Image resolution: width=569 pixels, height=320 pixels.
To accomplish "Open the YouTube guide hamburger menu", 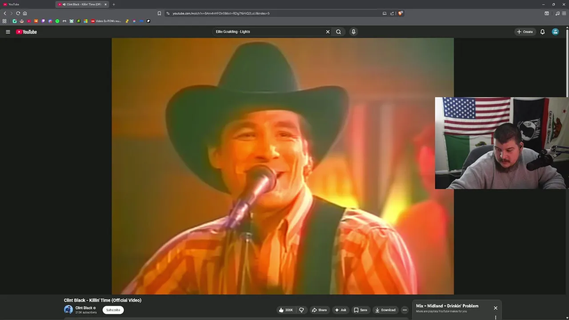I will click(x=8, y=32).
